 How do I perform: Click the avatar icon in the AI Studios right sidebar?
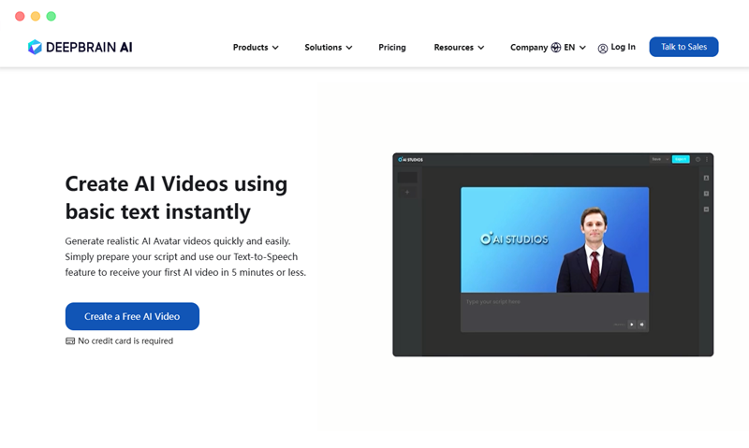[x=706, y=178]
